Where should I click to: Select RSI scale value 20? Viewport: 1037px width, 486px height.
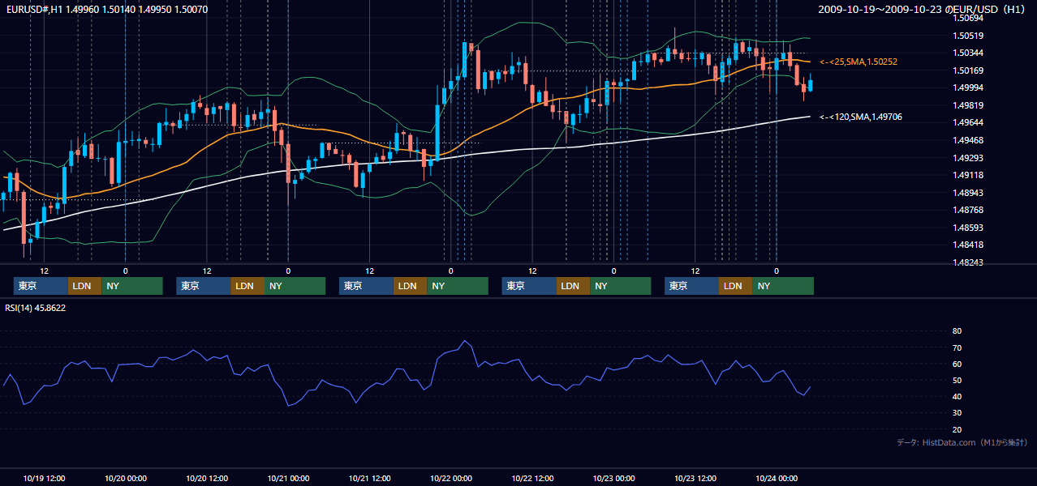tap(957, 429)
